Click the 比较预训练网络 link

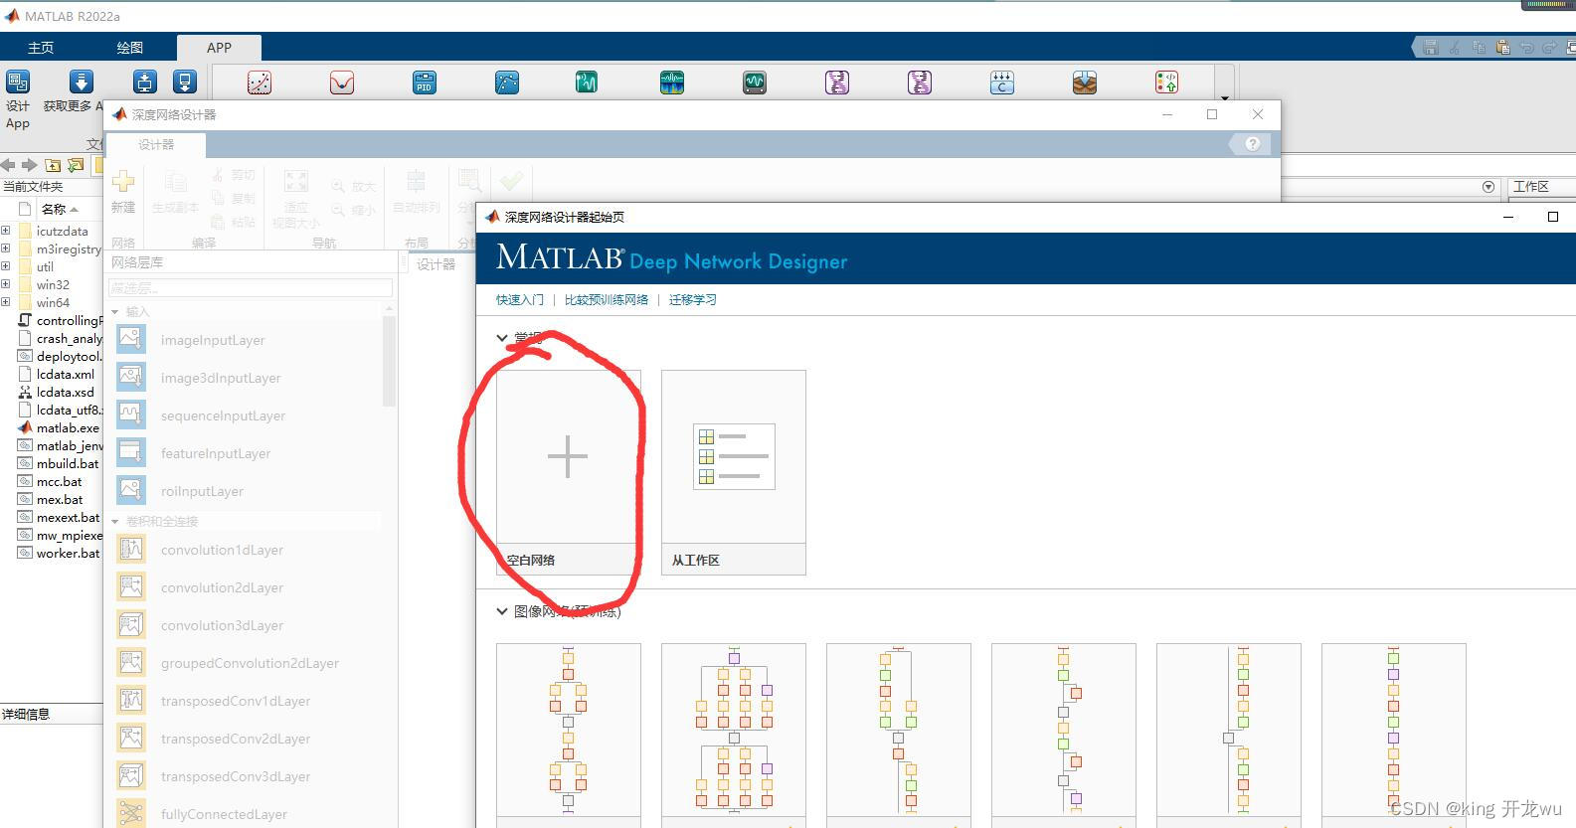click(x=607, y=299)
